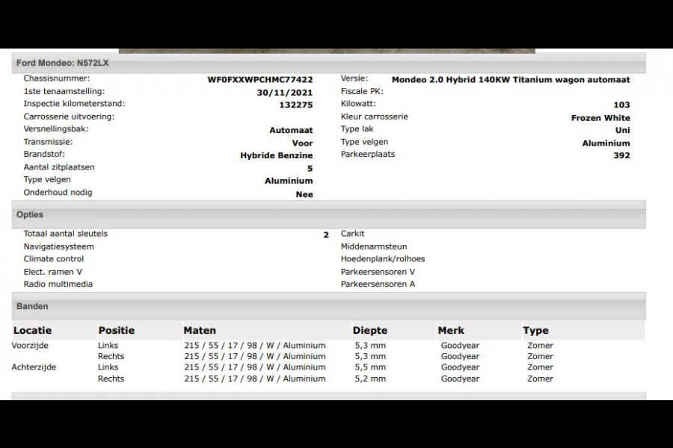Click the Merk column header
The height and width of the screenshot is (448, 673).
pyautogui.click(x=451, y=330)
